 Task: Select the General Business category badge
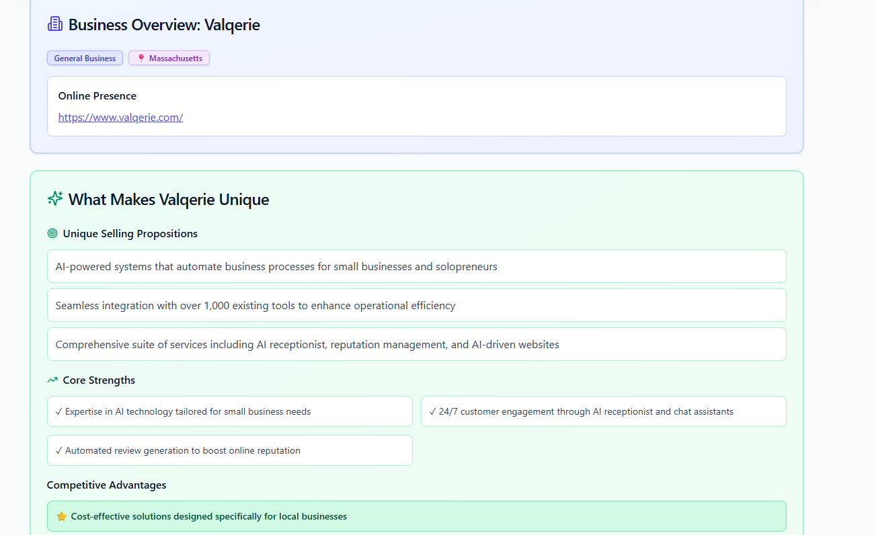click(85, 58)
